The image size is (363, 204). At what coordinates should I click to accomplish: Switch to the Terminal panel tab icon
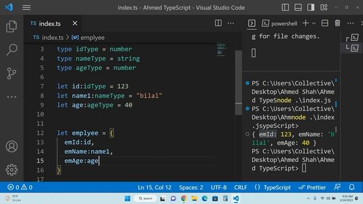pos(252,23)
